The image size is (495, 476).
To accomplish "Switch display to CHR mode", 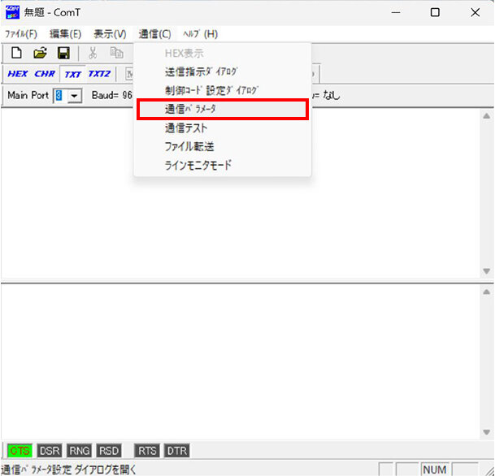I will 45,74.
